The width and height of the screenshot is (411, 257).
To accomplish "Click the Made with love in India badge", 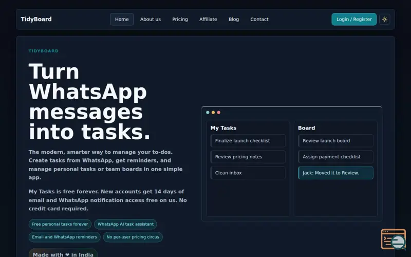I will 63,253.
